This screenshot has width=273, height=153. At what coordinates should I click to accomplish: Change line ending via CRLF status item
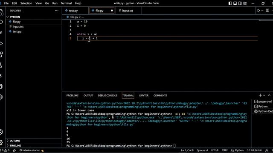[225, 150]
